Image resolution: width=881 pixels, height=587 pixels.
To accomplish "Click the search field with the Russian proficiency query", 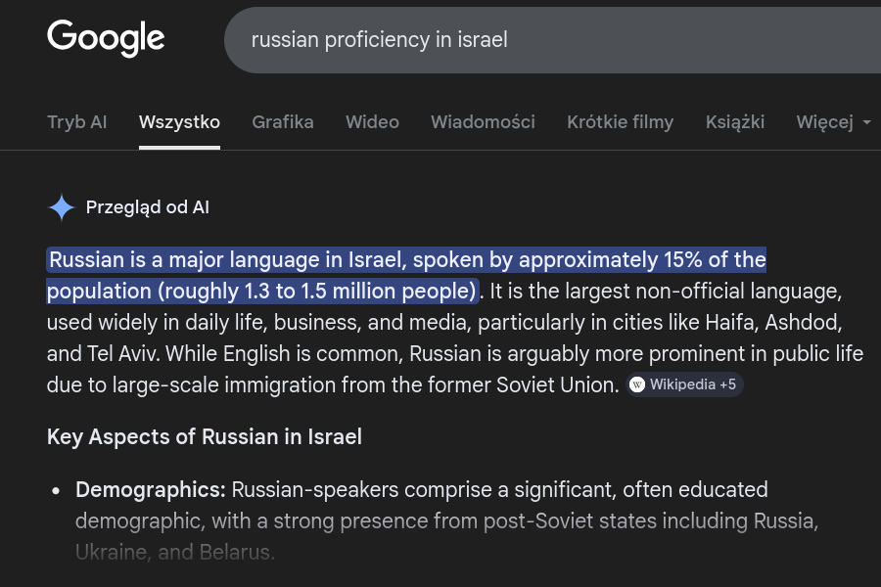I will click(552, 40).
